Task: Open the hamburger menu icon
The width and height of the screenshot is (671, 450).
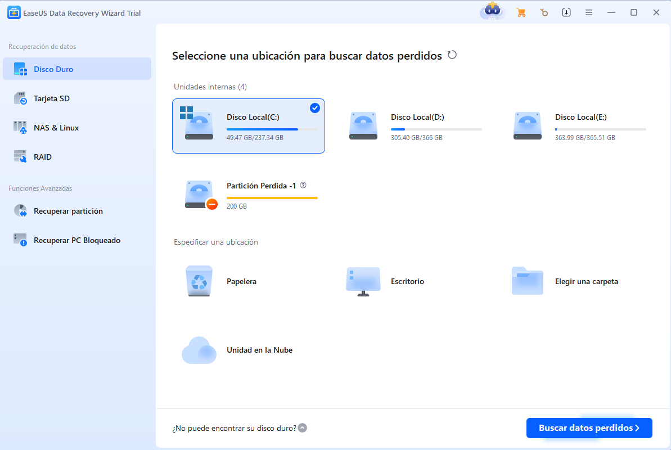Action: pyautogui.click(x=589, y=13)
